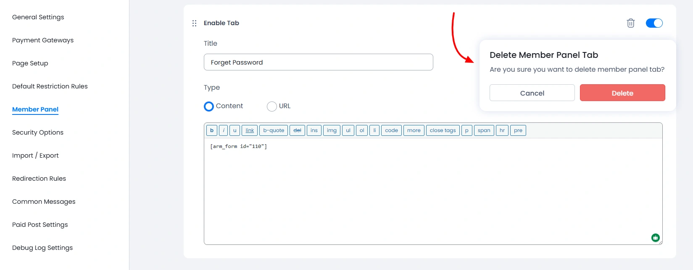The height and width of the screenshot is (270, 693).
Task: Select the Content type radio button
Action: tap(209, 106)
